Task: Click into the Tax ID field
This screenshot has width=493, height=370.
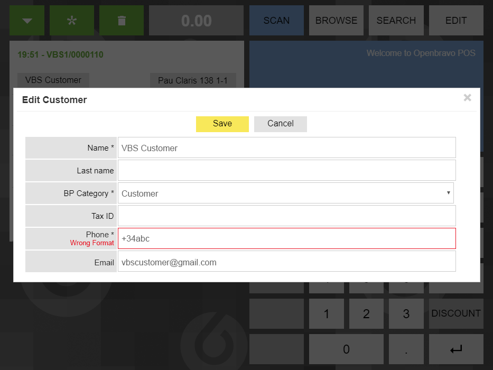Action: pyautogui.click(x=286, y=216)
